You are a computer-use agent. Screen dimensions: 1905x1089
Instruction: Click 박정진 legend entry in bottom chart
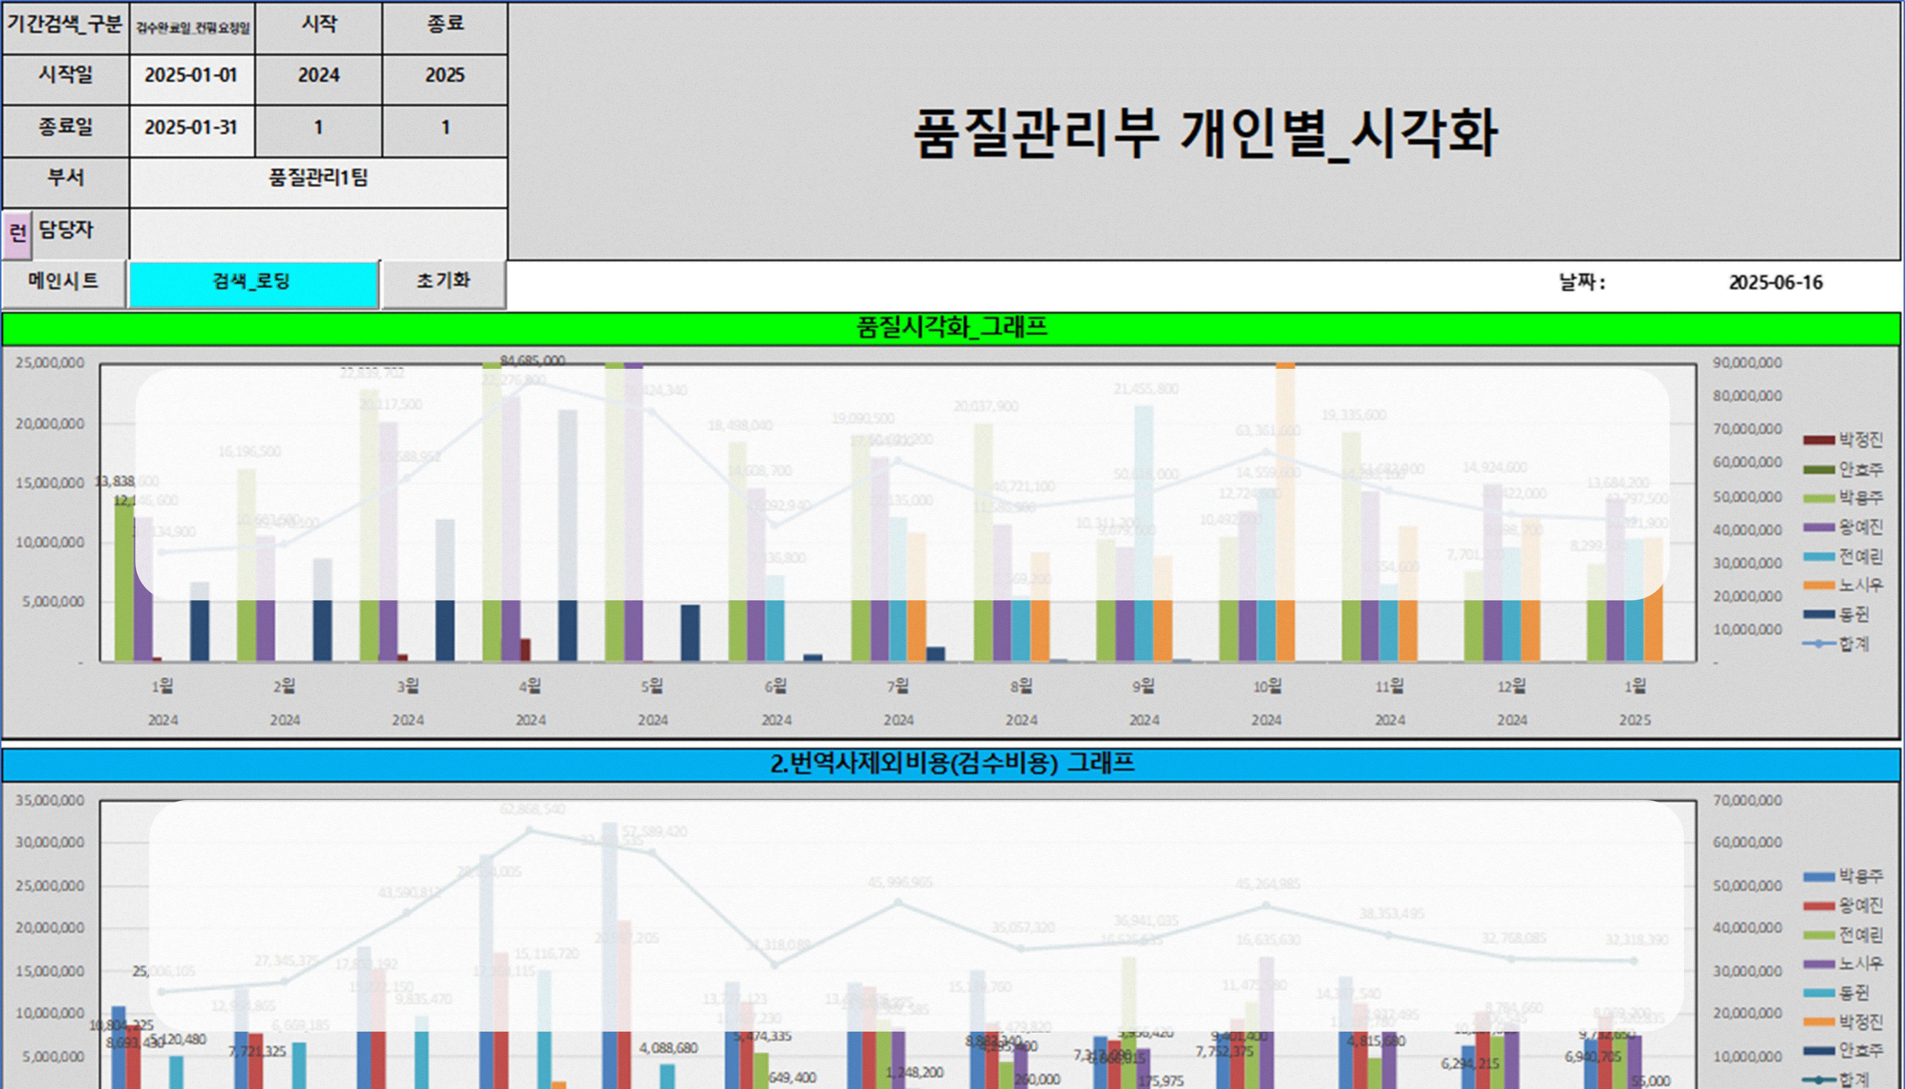pyautogui.click(x=1843, y=1023)
